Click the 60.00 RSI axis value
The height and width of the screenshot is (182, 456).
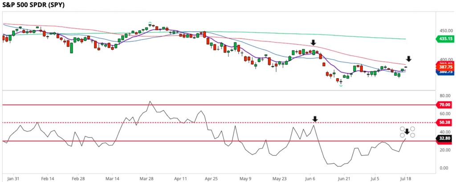(x=446, y=114)
